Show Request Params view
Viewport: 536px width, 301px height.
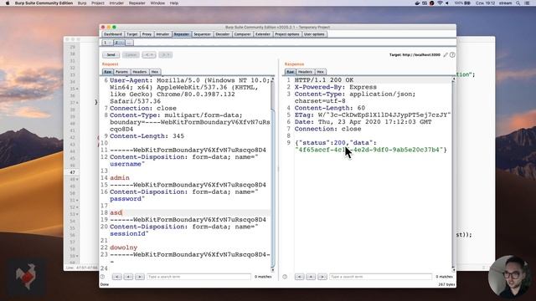[121, 72]
